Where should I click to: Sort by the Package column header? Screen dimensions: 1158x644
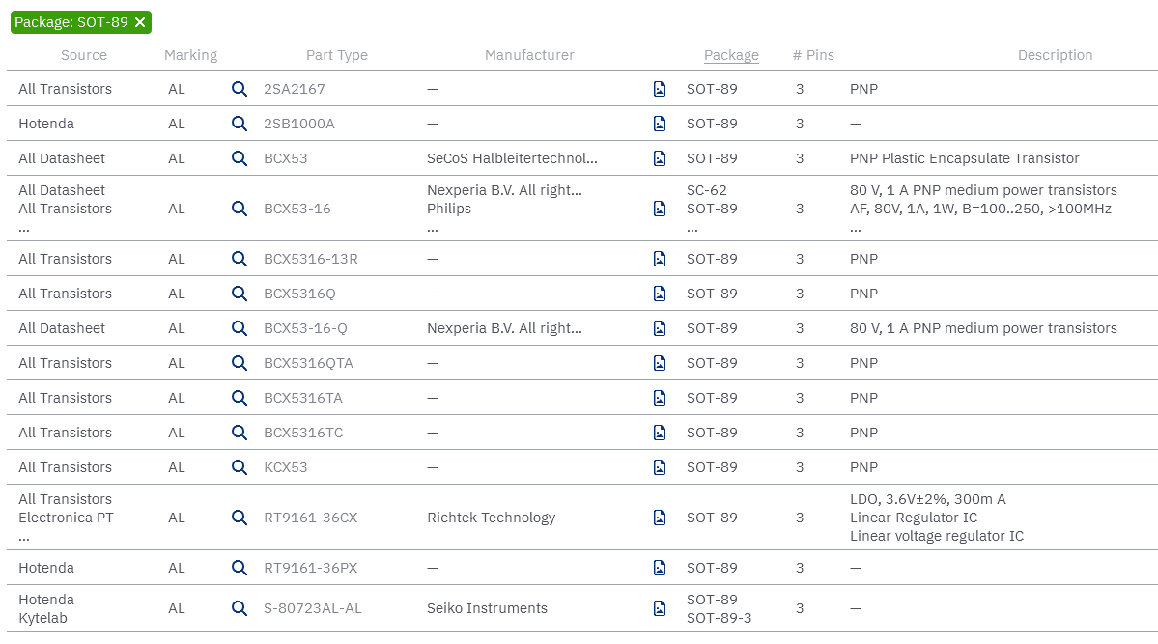731,55
